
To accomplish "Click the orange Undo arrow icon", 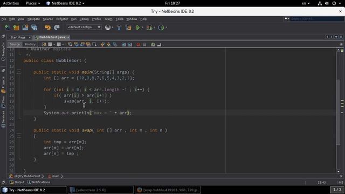I will coord(48,27).
